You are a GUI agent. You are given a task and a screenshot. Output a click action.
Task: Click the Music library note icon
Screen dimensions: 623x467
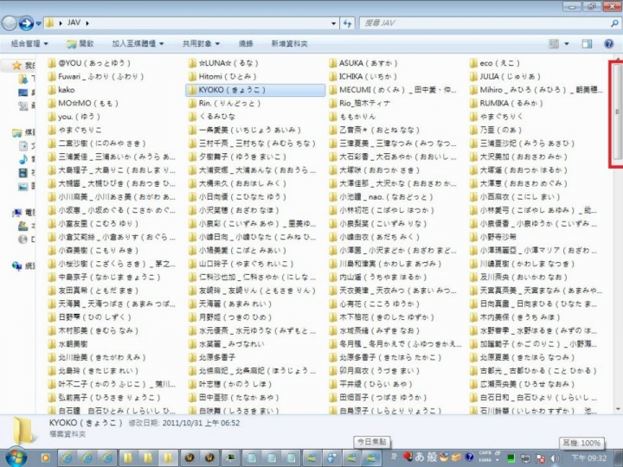(23, 159)
